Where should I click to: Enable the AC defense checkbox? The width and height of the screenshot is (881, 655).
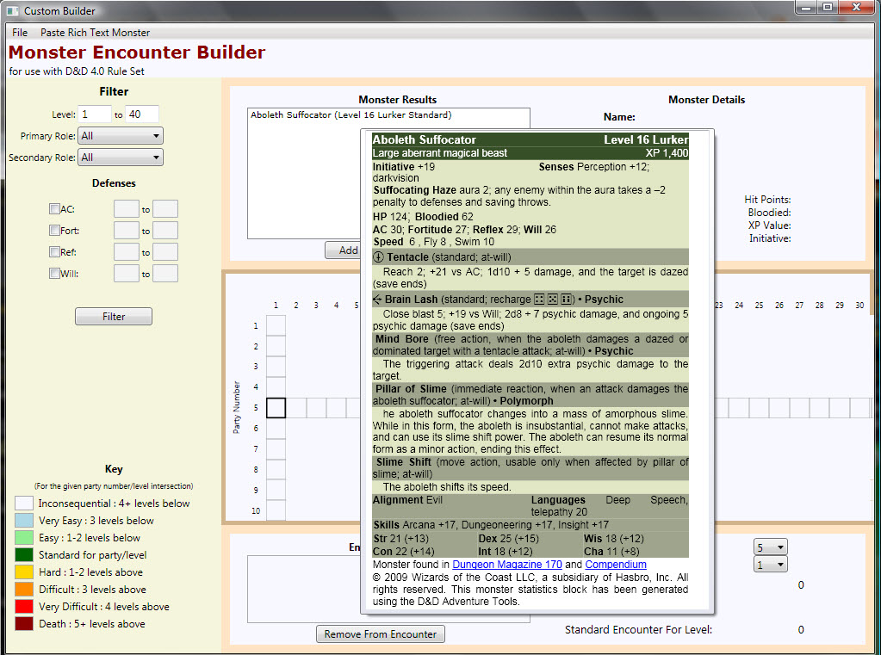pyautogui.click(x=54, y=209)
